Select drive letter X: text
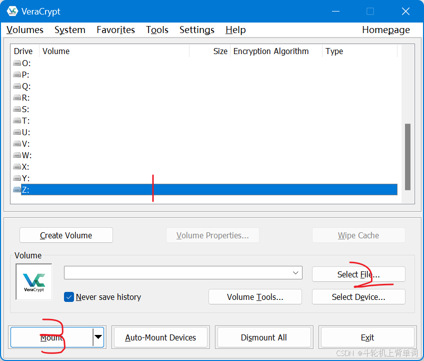This screenshot has width=424, height=361. pos(25,167)
